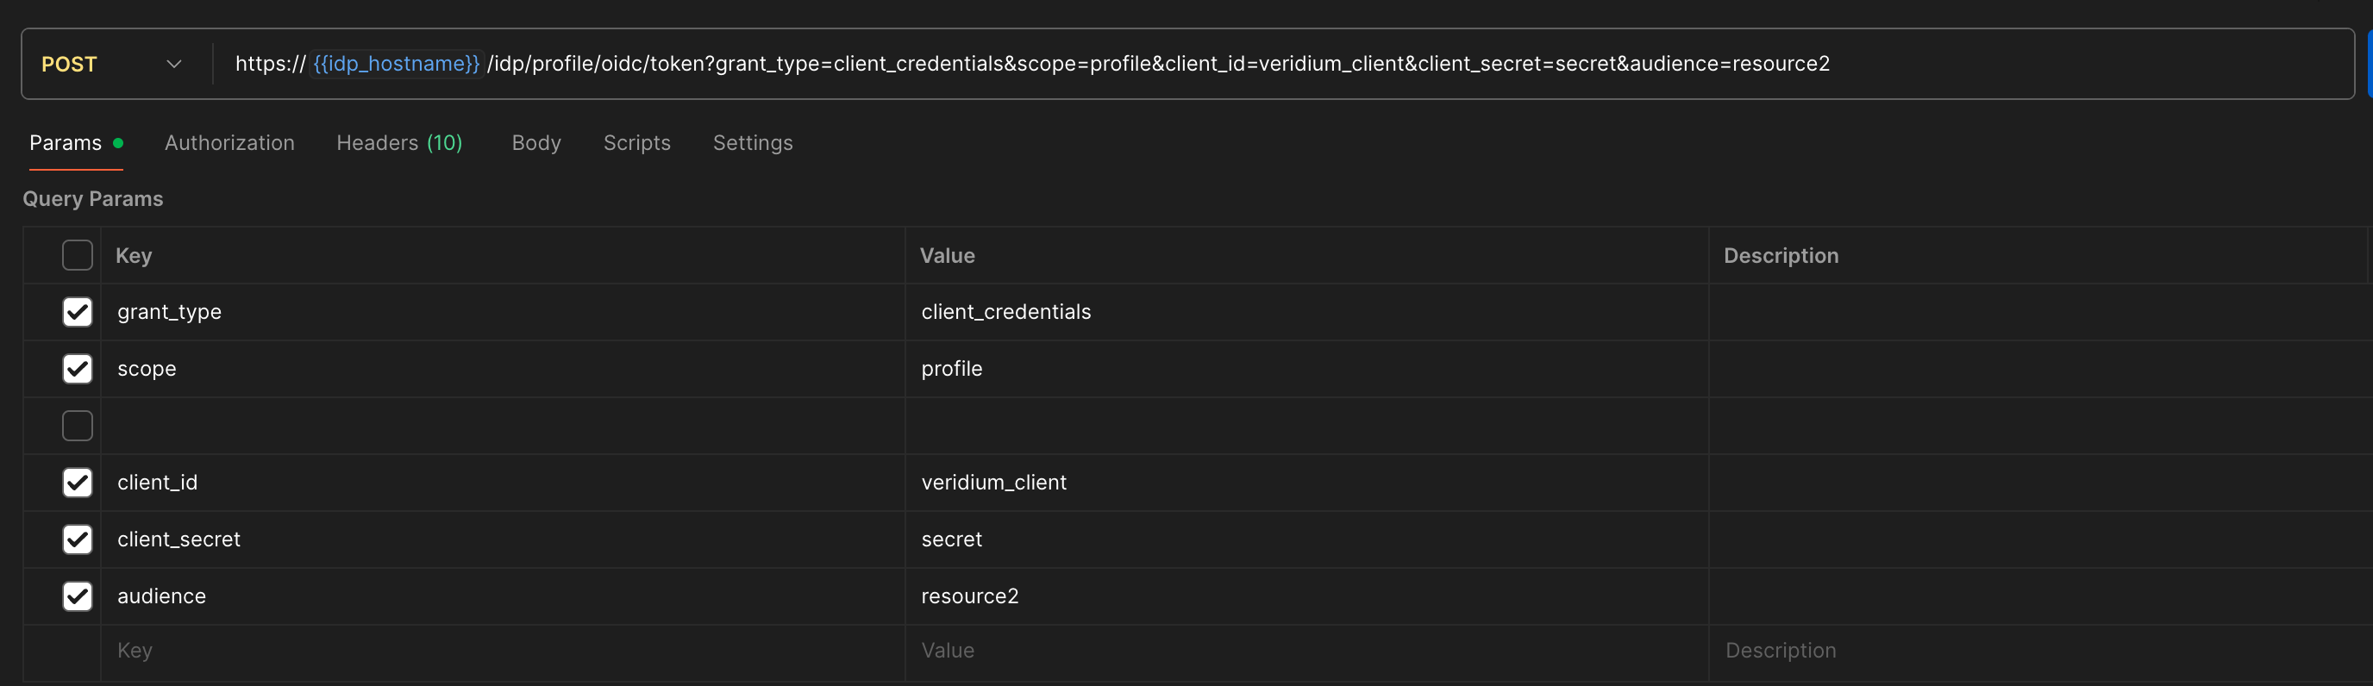Viewport: 2373px width, 686px height.
Task: Click the resource2 value cell
Action: point(970,596)
